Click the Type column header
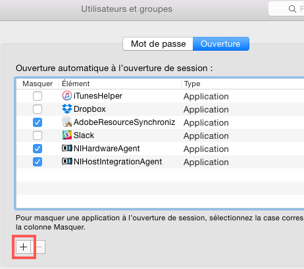Screen dimensions: 304x269 click(243, 84)
